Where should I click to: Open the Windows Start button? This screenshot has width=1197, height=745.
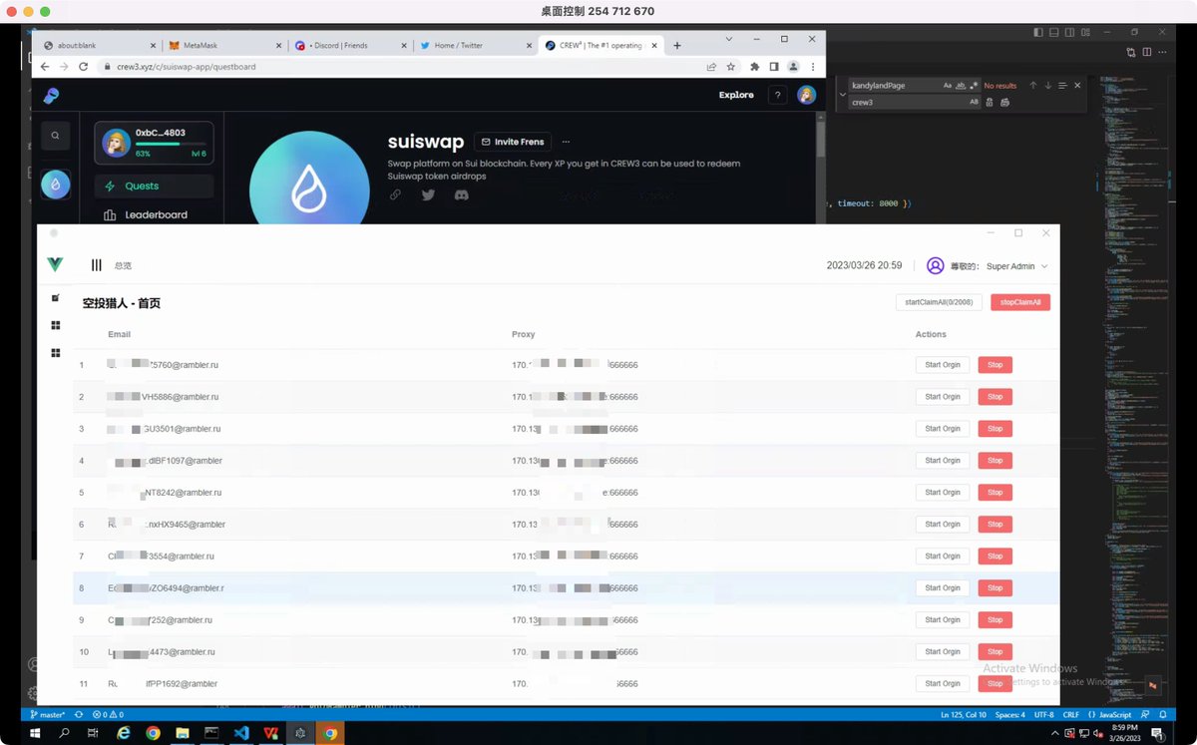tap(35, 733)
